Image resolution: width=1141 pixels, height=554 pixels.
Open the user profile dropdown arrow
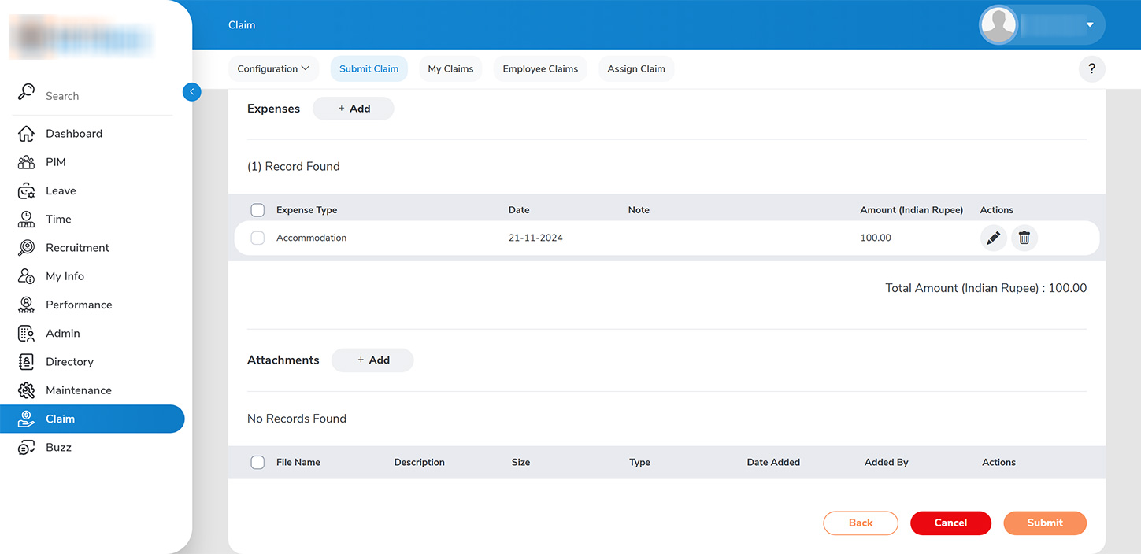[1090, 25]
